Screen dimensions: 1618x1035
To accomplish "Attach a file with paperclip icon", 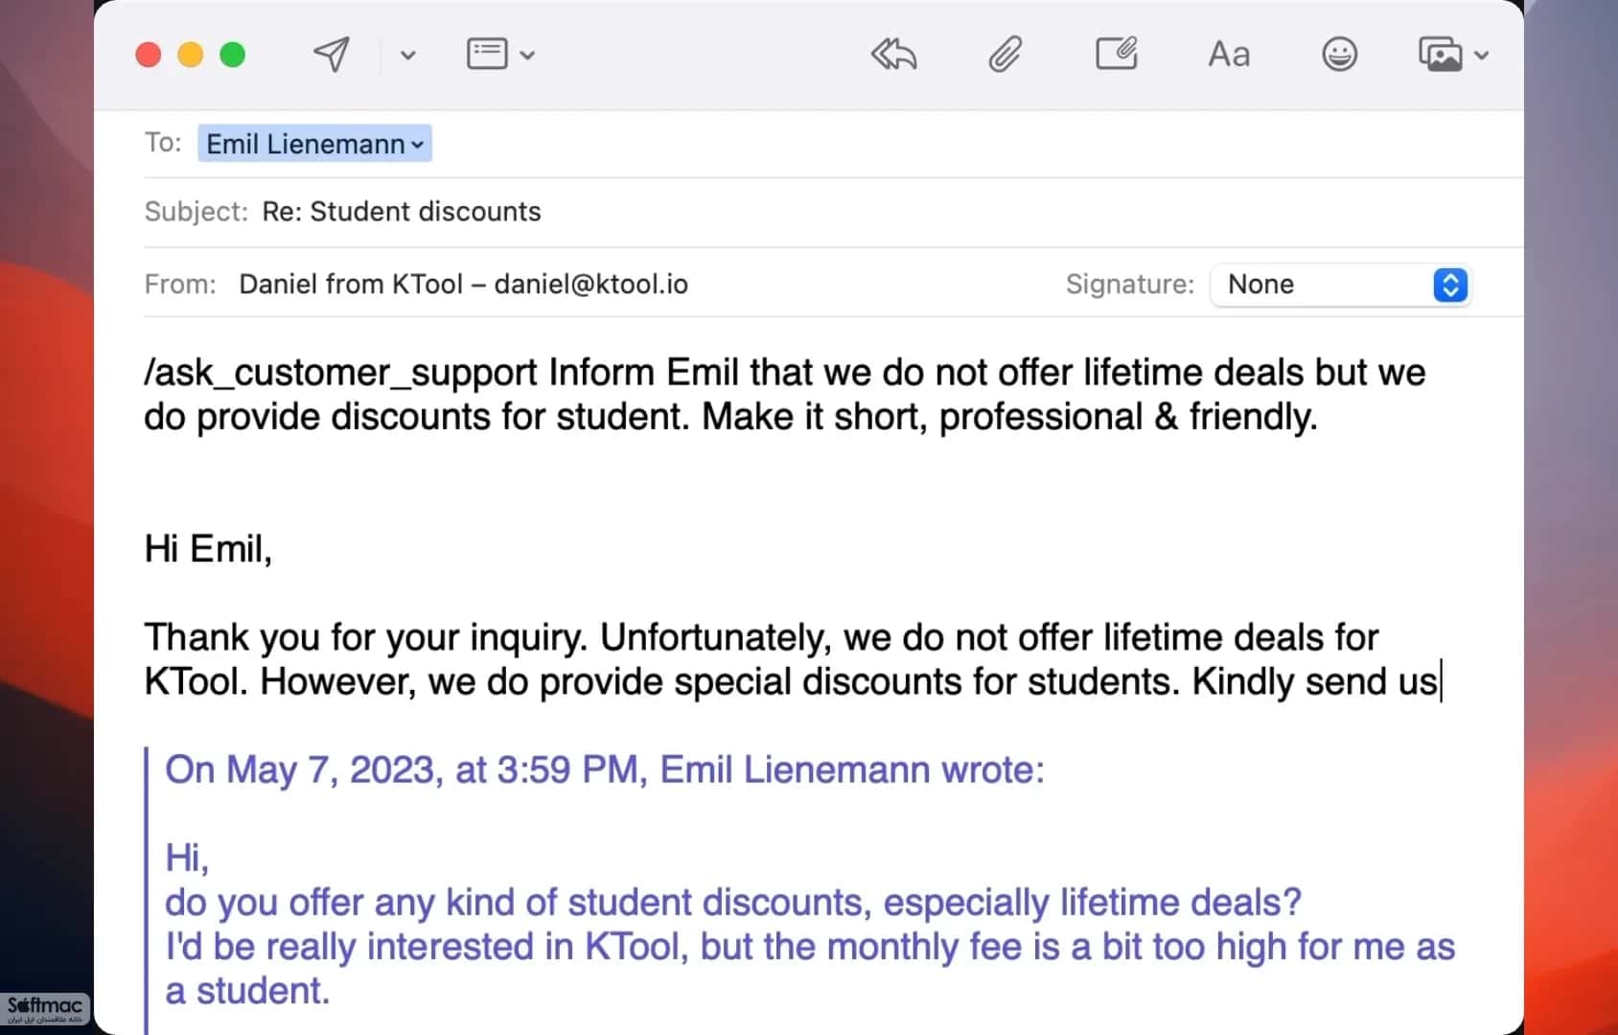I will tap(1005, 55).
